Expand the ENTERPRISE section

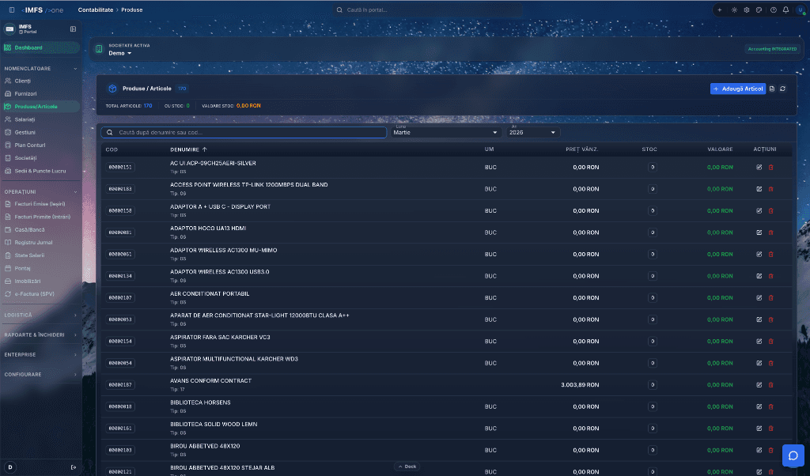pyautogui.click(x=40, y=355)
